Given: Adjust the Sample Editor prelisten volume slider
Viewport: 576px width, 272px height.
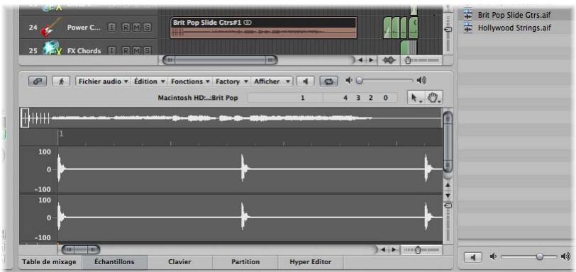Looking at the screenshot, I should pos(360,80).
